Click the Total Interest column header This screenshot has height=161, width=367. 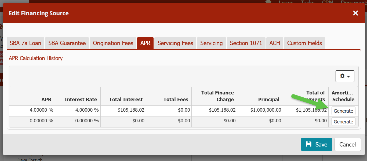point(123,96)
